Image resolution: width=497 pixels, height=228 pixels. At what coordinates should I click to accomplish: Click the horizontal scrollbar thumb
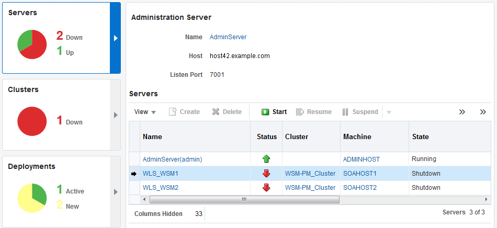pos(244,200)
